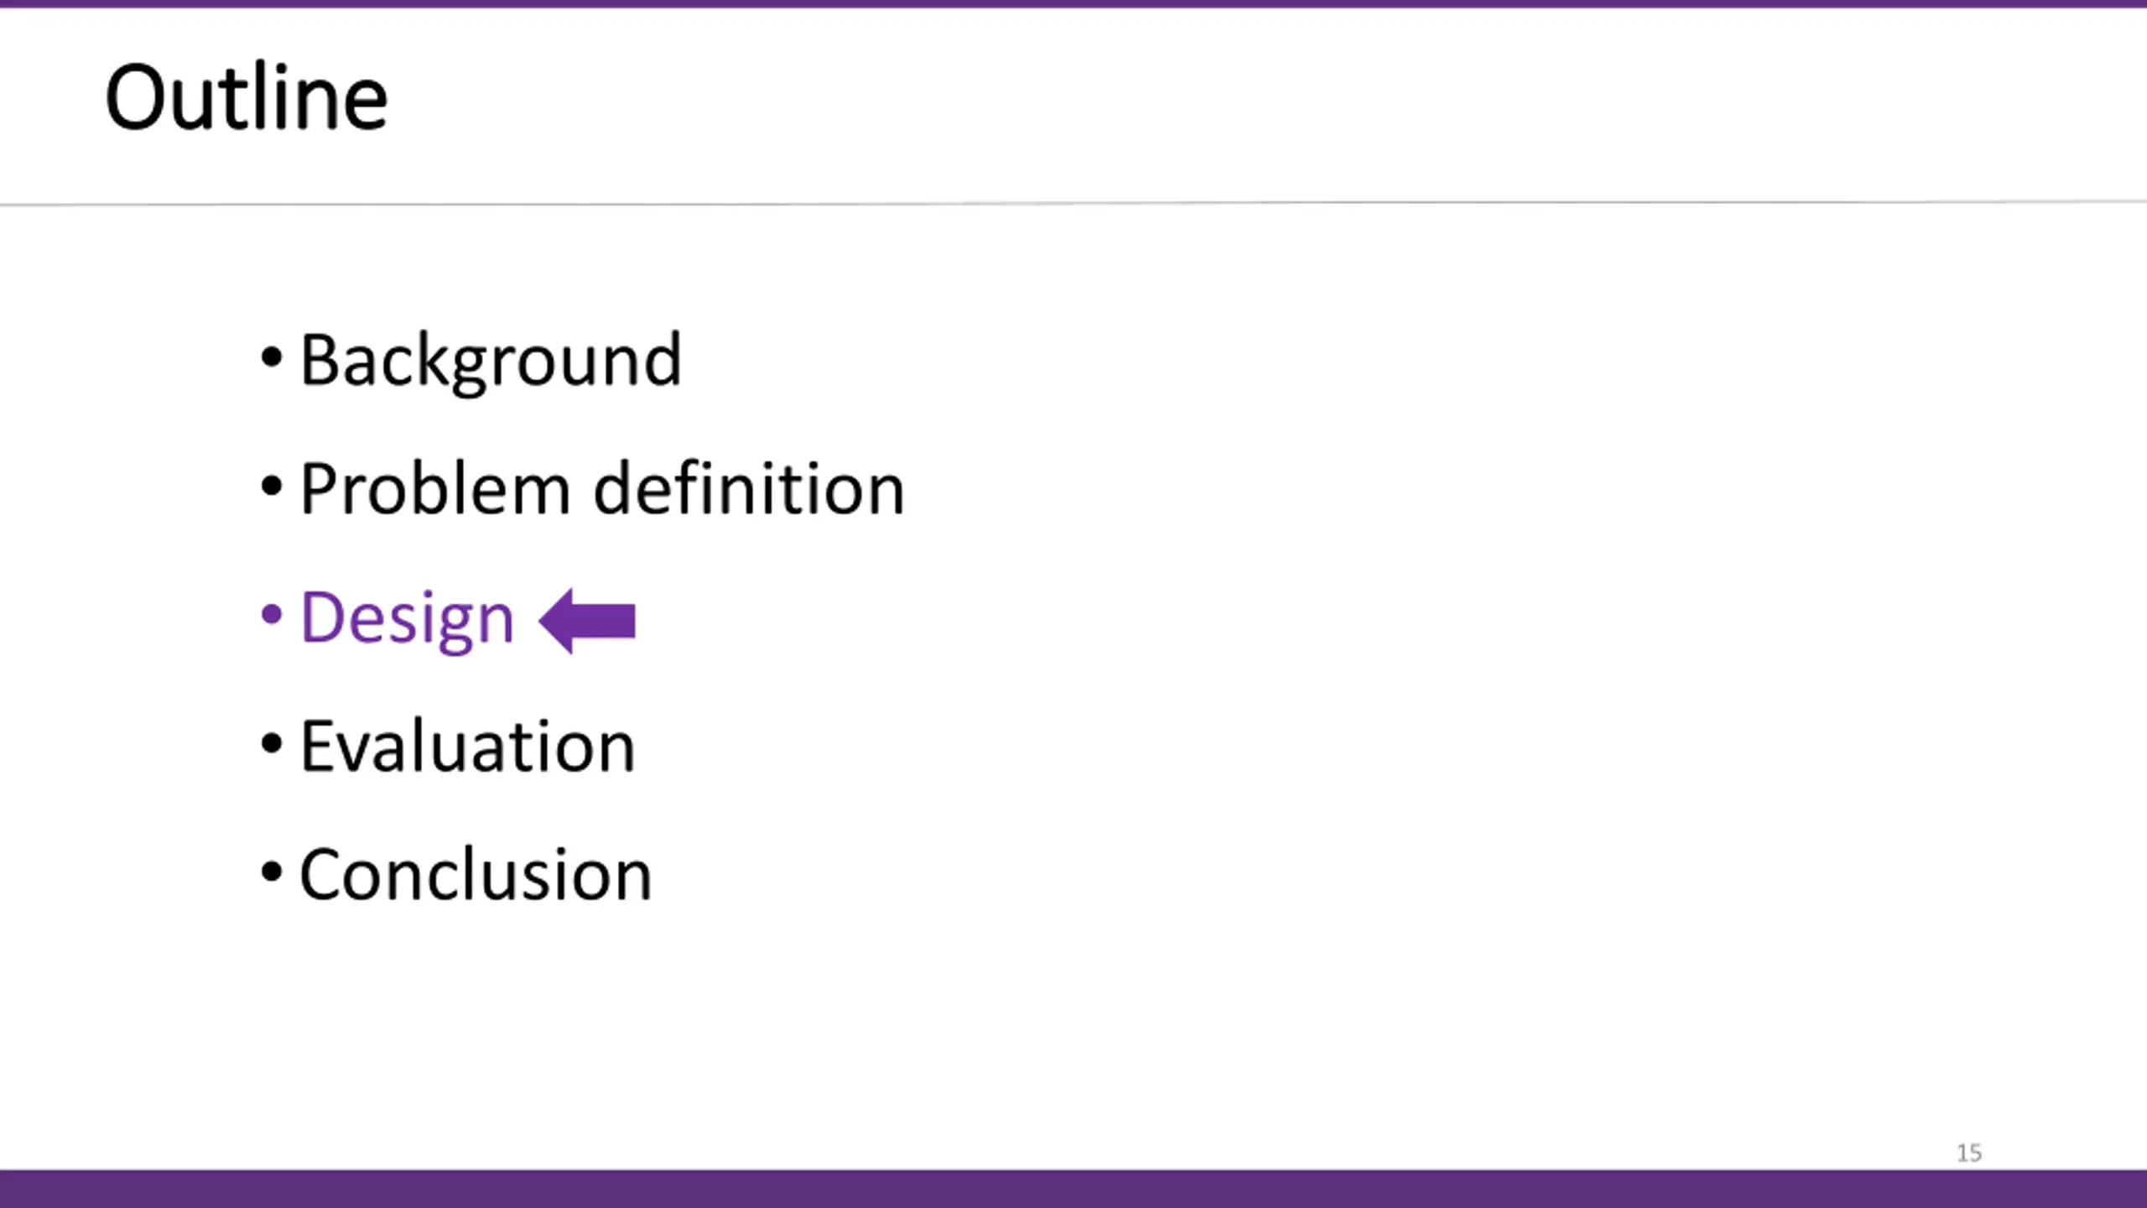Select the Outline slide title

pos(246,97)
